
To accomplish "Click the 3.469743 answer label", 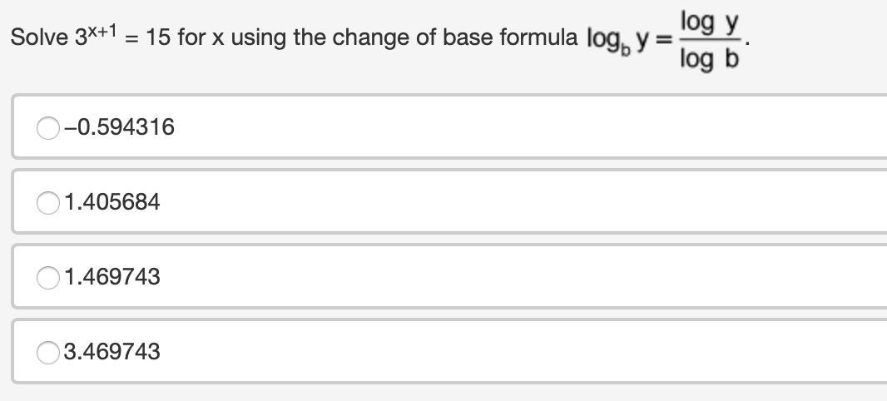I will (111, 352).
